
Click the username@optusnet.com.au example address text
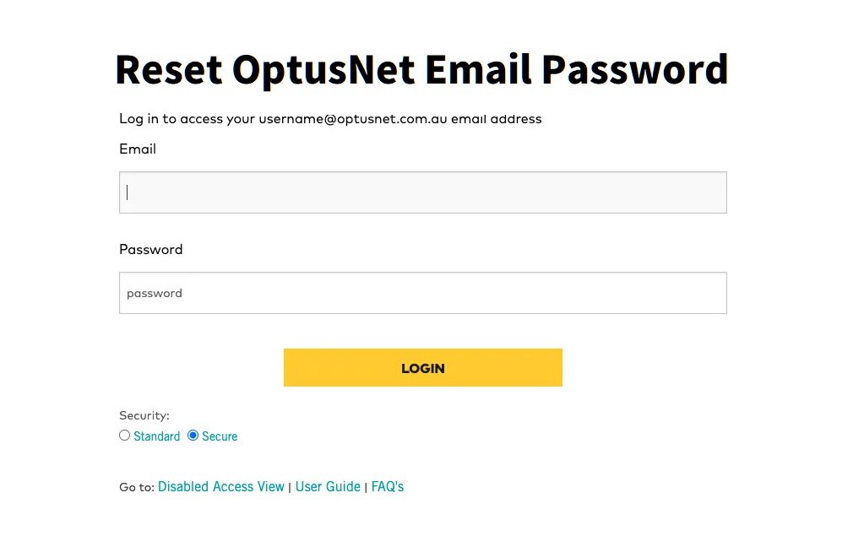[x=353, y=119]
